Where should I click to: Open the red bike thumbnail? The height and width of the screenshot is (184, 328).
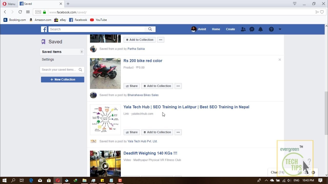pos(105,73)
